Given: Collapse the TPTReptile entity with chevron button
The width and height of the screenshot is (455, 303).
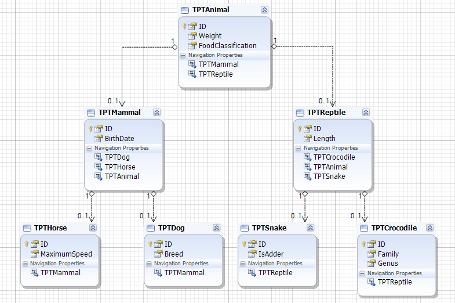Looking at the screenshot, I should pos(366,113).
